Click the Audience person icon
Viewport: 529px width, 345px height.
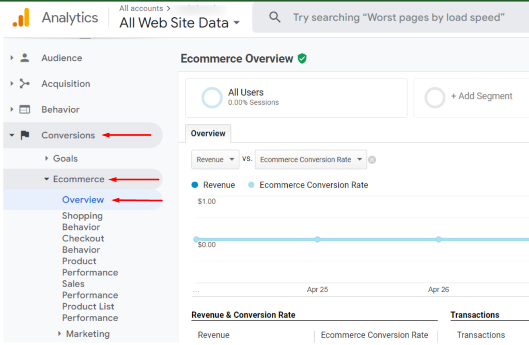tap(25, 58)
